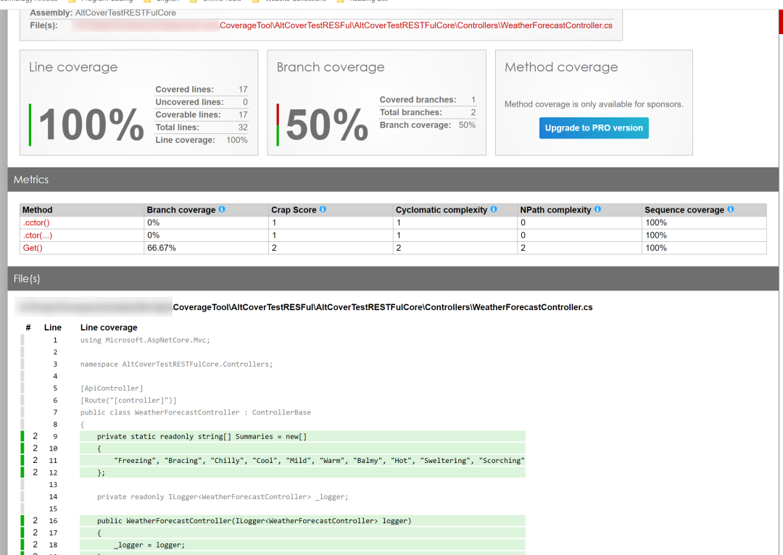Click the 50% branch coverage figure
This screenshot has height=555, width=783.
(x=327, y=125)
